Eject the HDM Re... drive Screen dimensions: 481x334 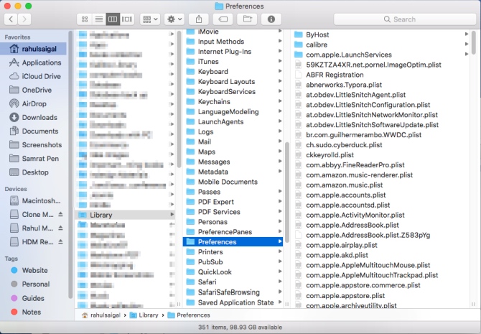(61, 241)
